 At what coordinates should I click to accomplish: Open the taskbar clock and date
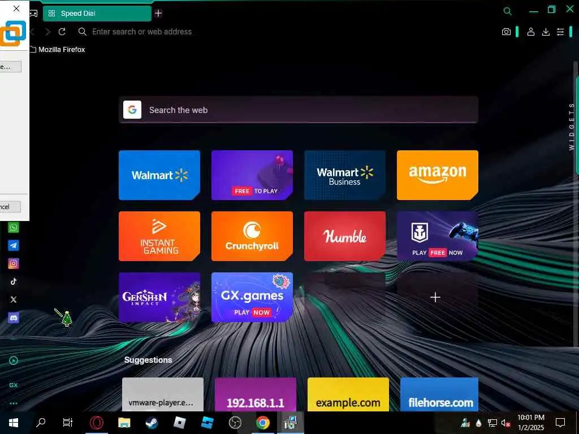pyautogui.click(x=530, y=423)
